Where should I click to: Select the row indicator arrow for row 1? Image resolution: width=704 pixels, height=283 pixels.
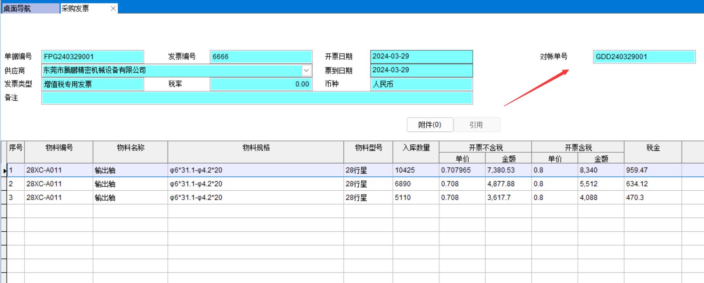pos(4,171)
